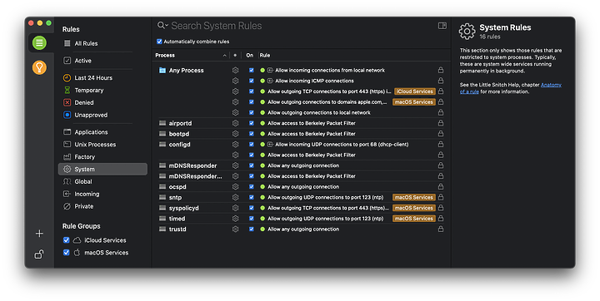
Task: Toggle the On checkbox for sntp rule
Action: (x=252, y=197)
